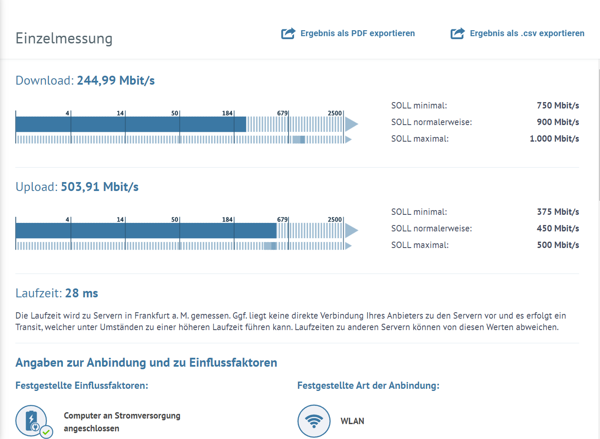Select Upload value '503,91 Mbit/s'

(x=100, y=187)
